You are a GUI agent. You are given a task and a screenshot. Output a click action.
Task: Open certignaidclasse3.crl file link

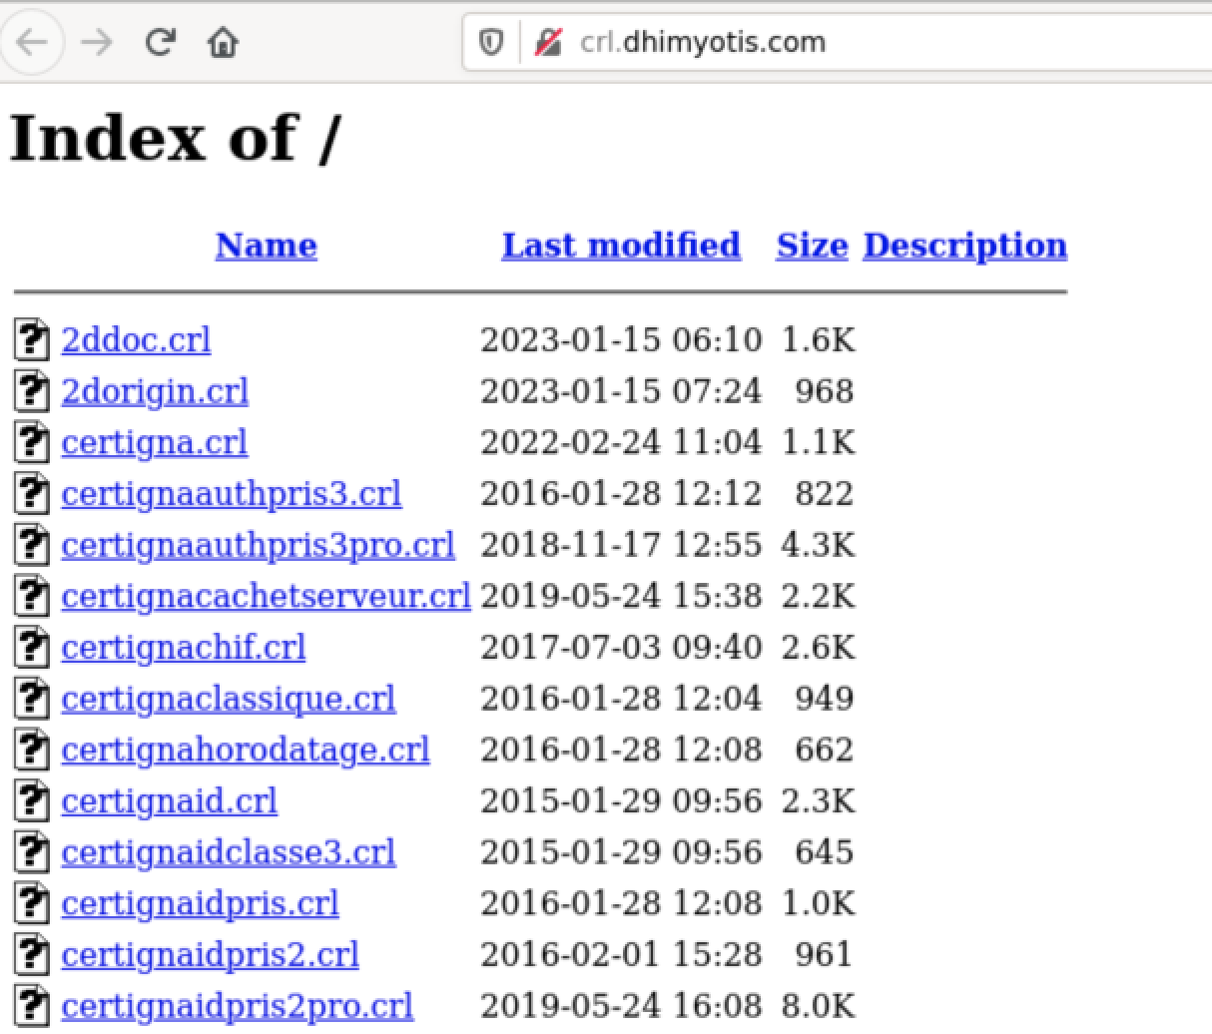point(228,852)
